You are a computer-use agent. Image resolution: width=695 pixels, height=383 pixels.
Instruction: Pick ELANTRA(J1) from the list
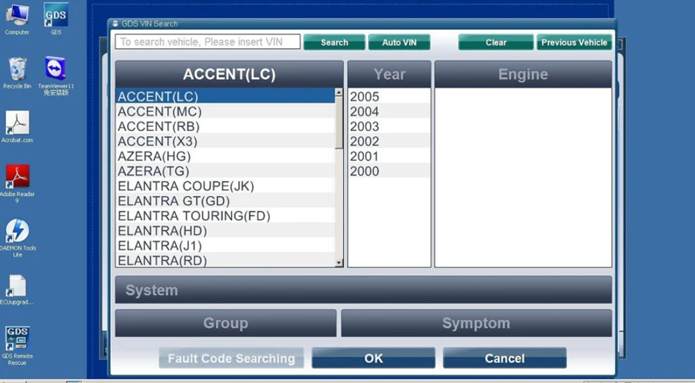[225, 246]
